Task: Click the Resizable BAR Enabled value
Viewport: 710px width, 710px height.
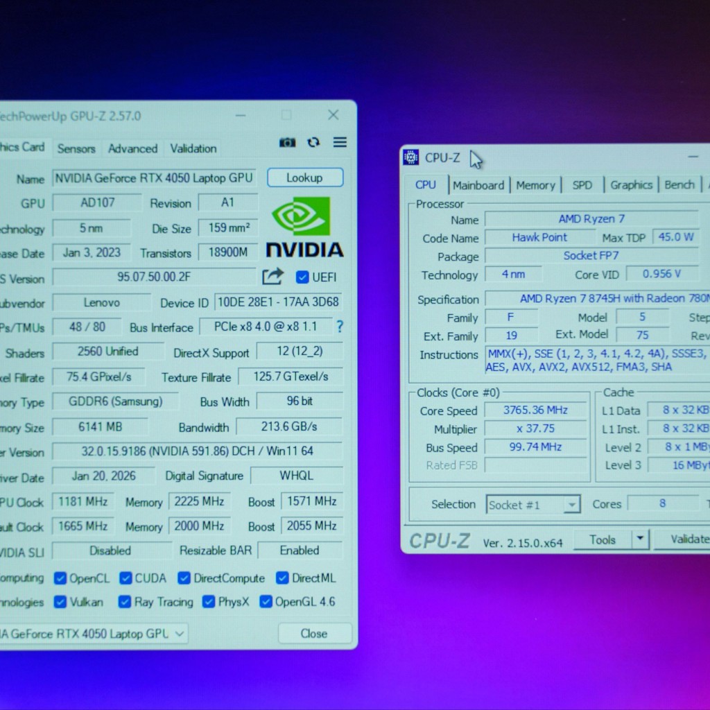Action: click(300, 550)
